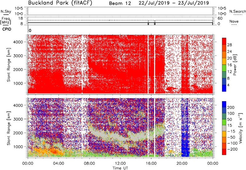Click the "Velocity [m s-1]" colorbar title

(240, 128)
